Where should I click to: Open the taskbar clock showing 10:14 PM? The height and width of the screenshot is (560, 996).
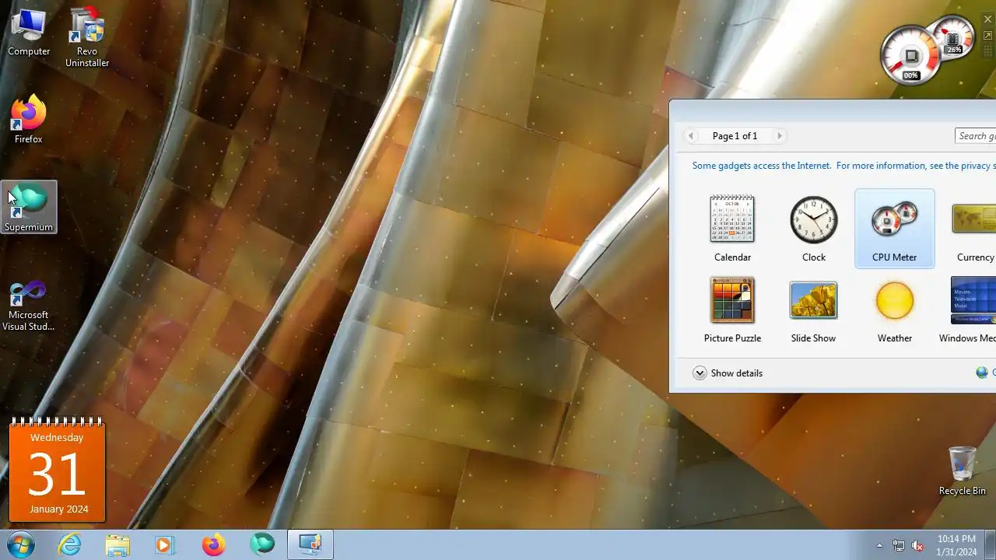956,545
